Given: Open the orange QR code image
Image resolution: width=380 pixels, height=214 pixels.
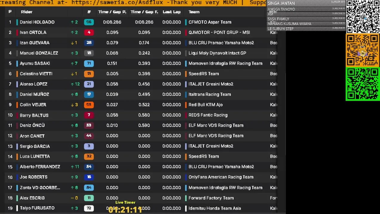Looking at the screenshot, I should click(363, 50).
